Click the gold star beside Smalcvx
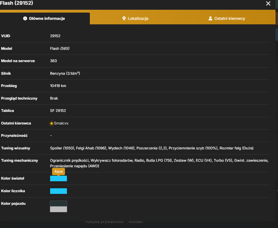The width and height of the screenshot is (278, 228). (x=51, y=123)
